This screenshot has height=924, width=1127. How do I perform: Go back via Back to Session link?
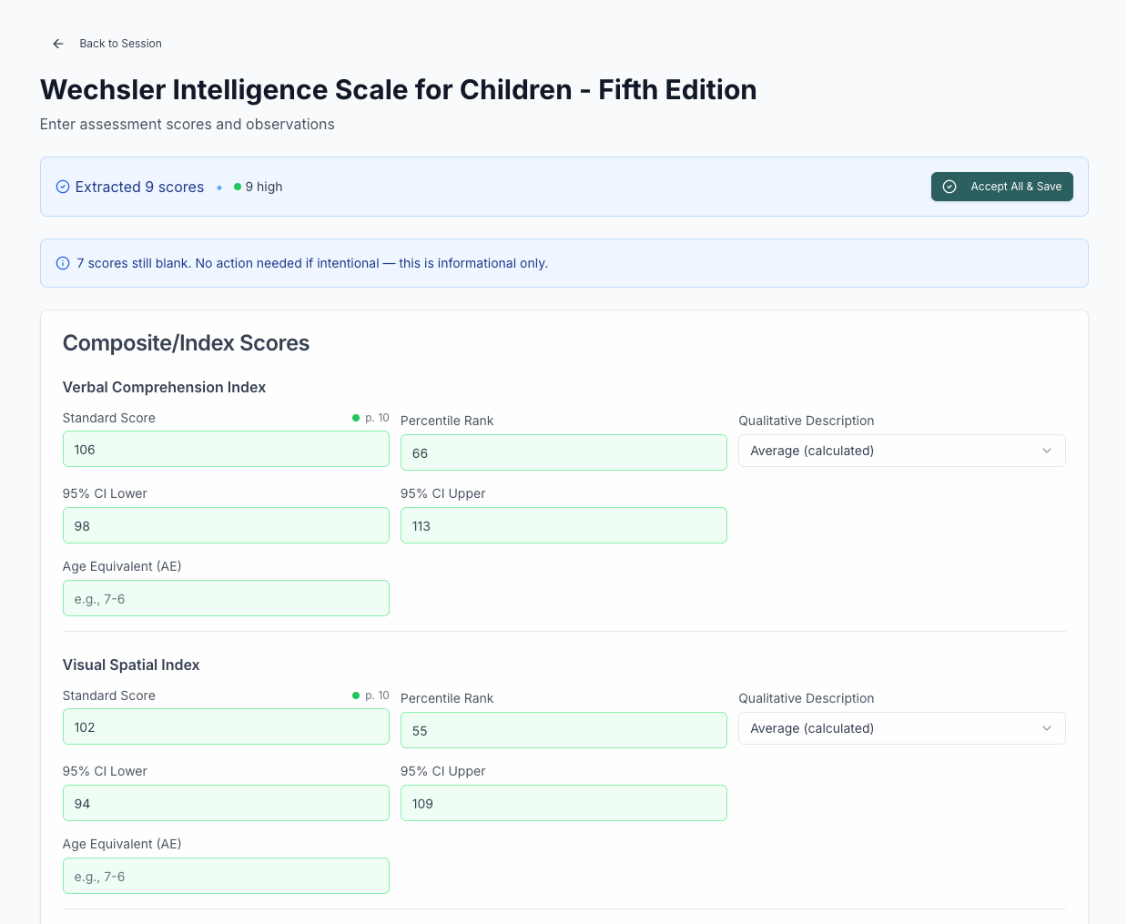point(120,44)
